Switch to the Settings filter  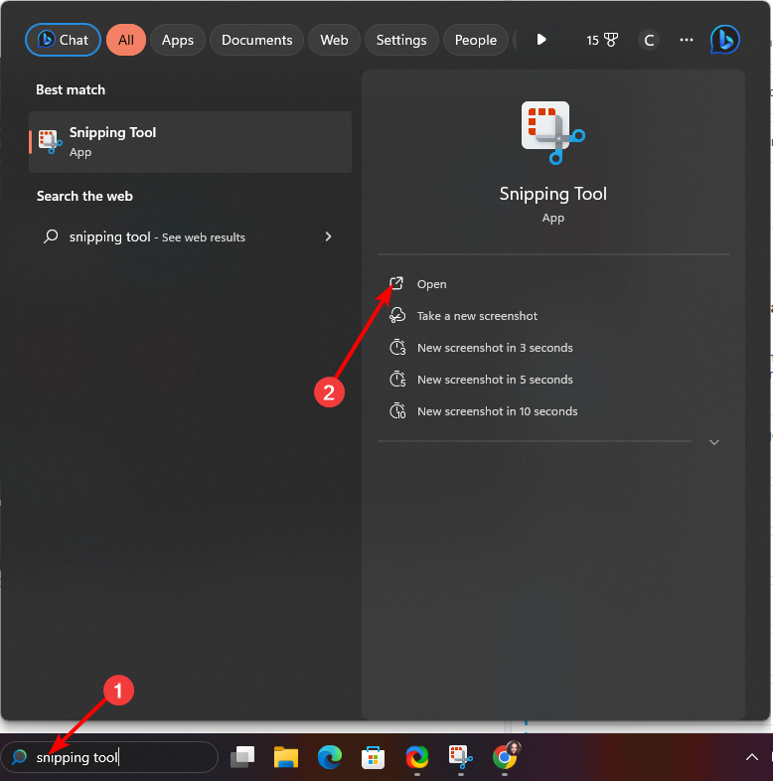tap(401, 40)
